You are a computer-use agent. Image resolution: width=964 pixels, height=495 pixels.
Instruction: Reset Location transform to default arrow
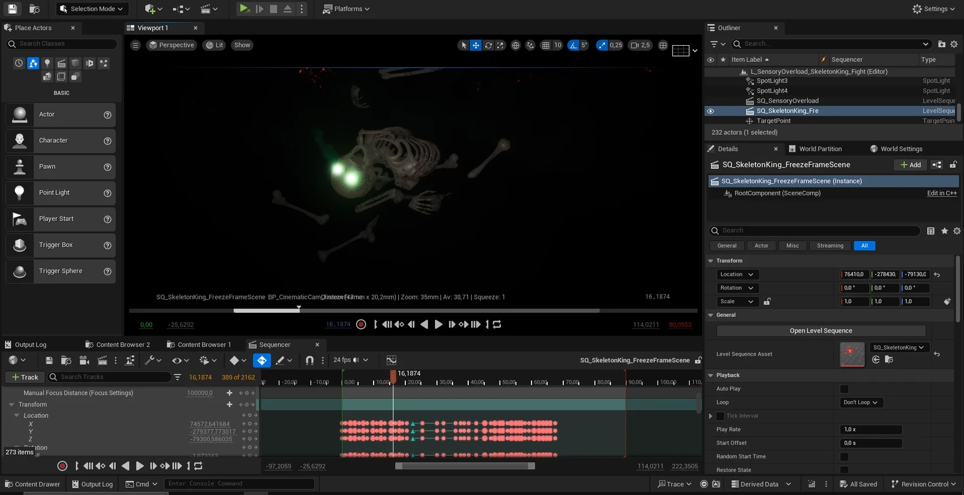point(937,274)
